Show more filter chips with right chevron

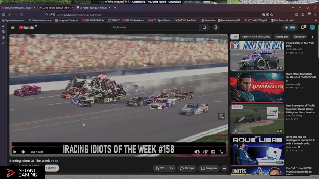pyautogui.click(x=312, y=37)
